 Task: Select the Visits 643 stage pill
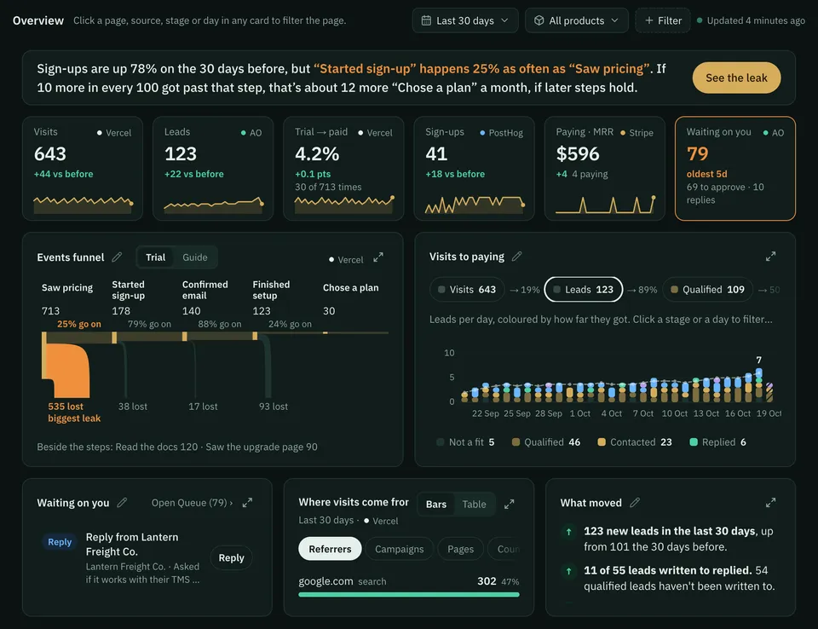467,289
